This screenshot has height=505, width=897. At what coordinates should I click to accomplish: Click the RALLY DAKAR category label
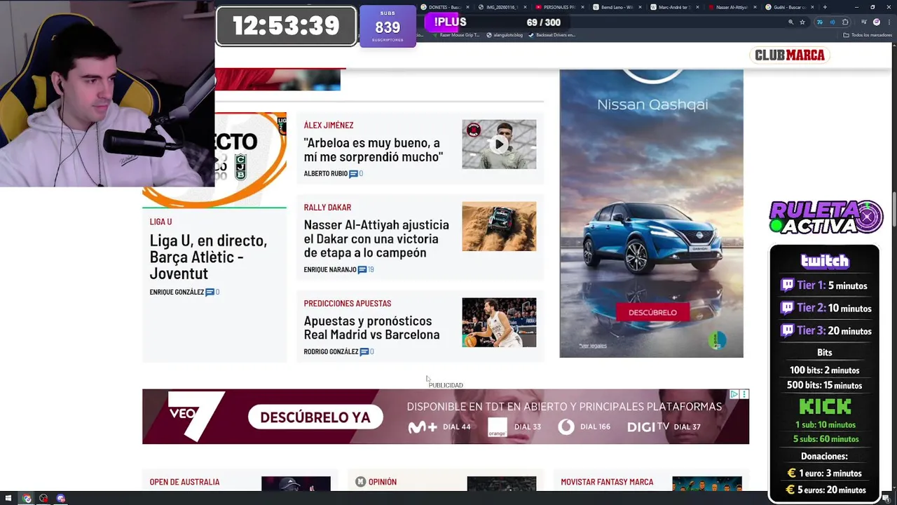pos(327,208)
